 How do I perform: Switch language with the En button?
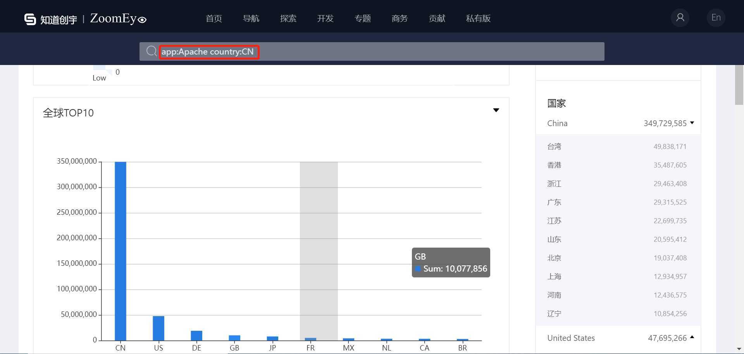coord(716,18)
